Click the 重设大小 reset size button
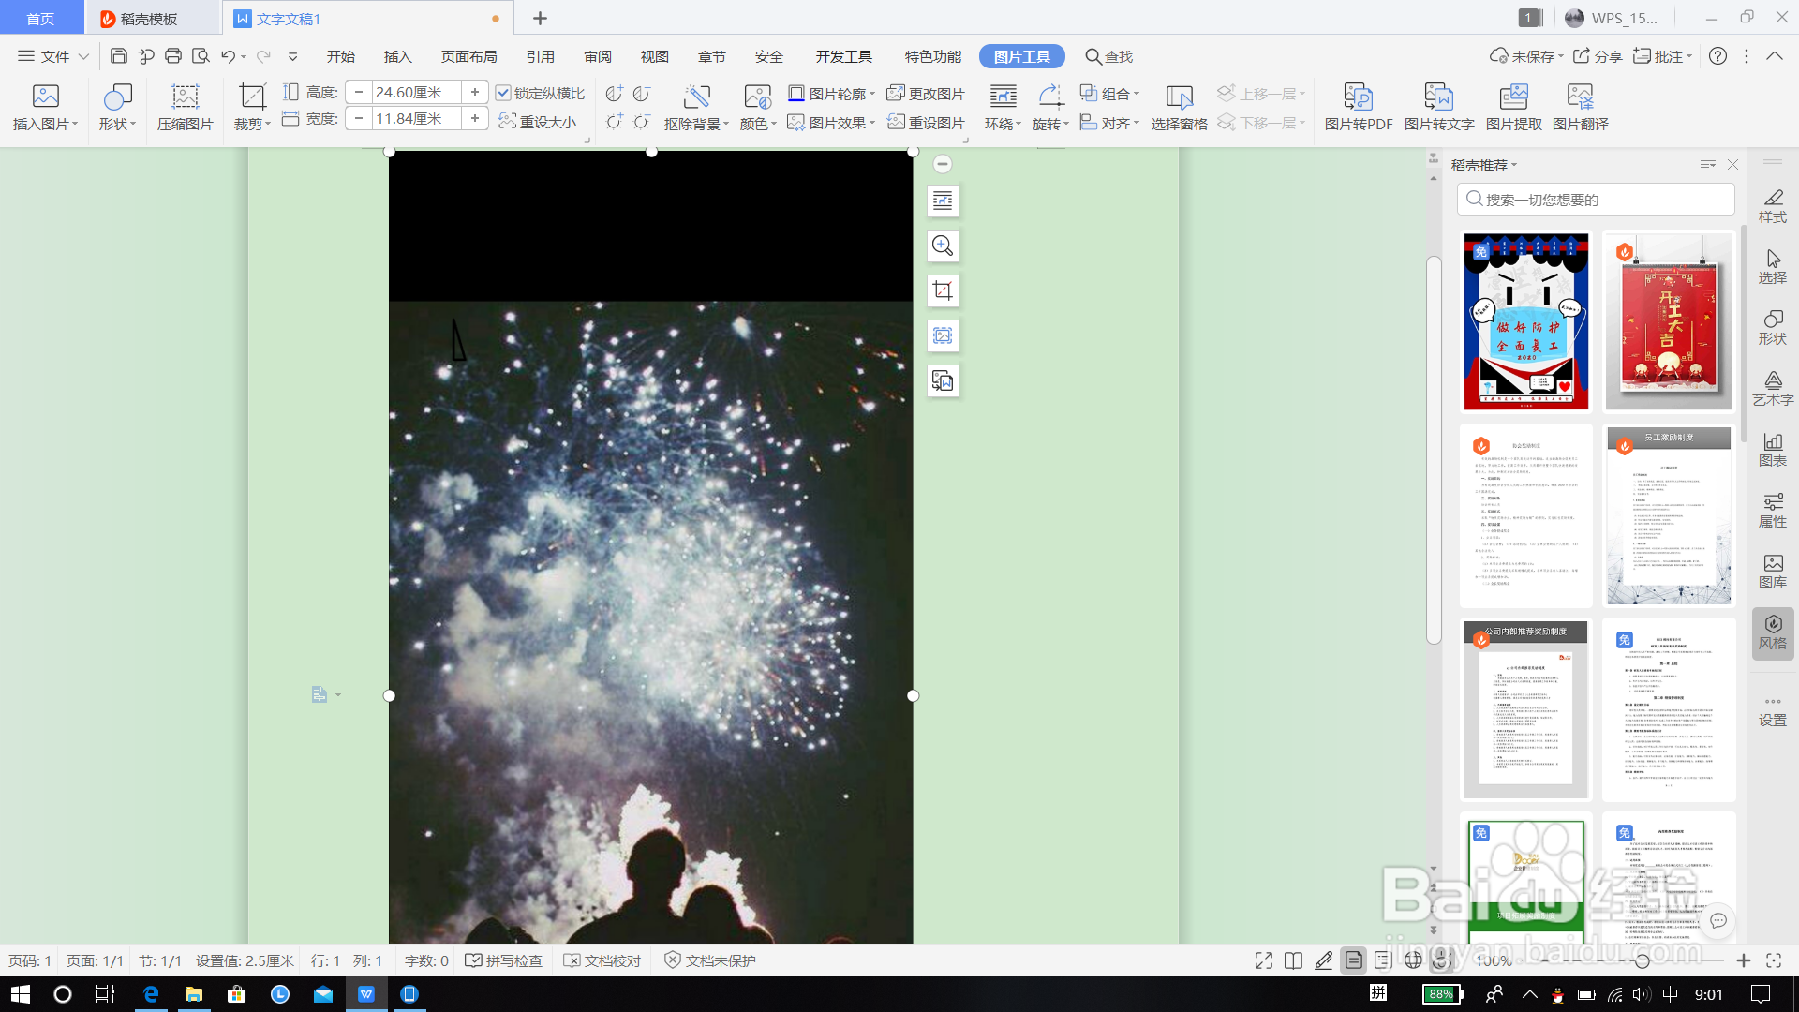 537,122
